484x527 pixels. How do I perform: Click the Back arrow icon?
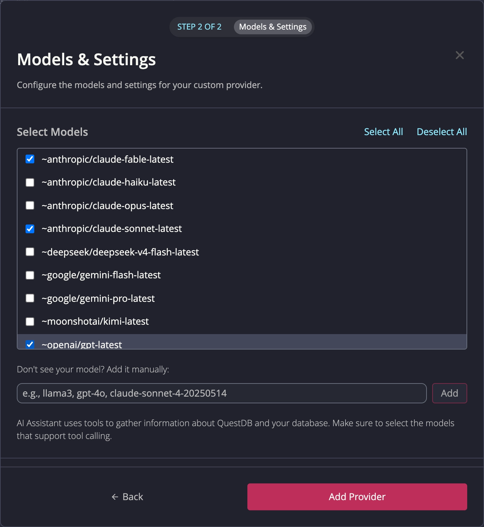[x=115, y=497]
